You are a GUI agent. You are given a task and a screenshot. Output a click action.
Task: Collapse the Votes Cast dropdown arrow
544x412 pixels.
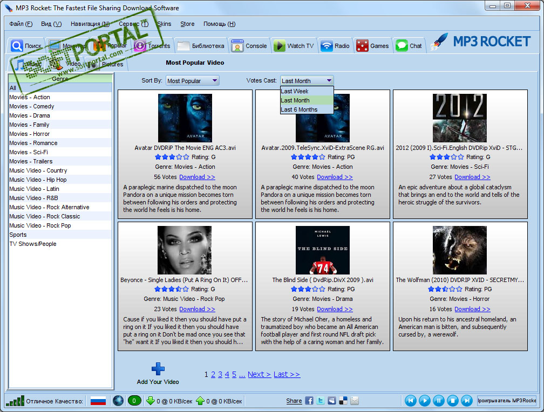329,81
